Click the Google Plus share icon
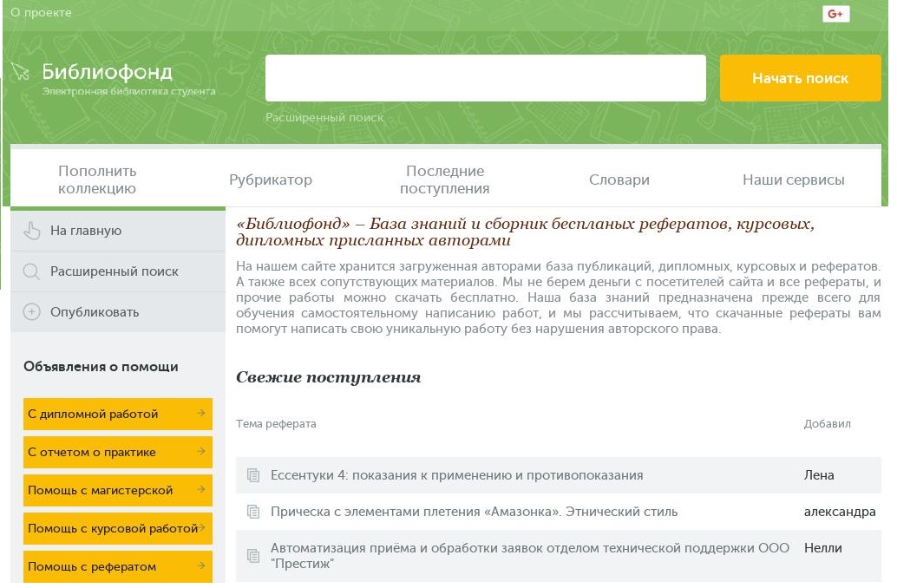This screenshot has height=588, width=897. pos(835,14)
